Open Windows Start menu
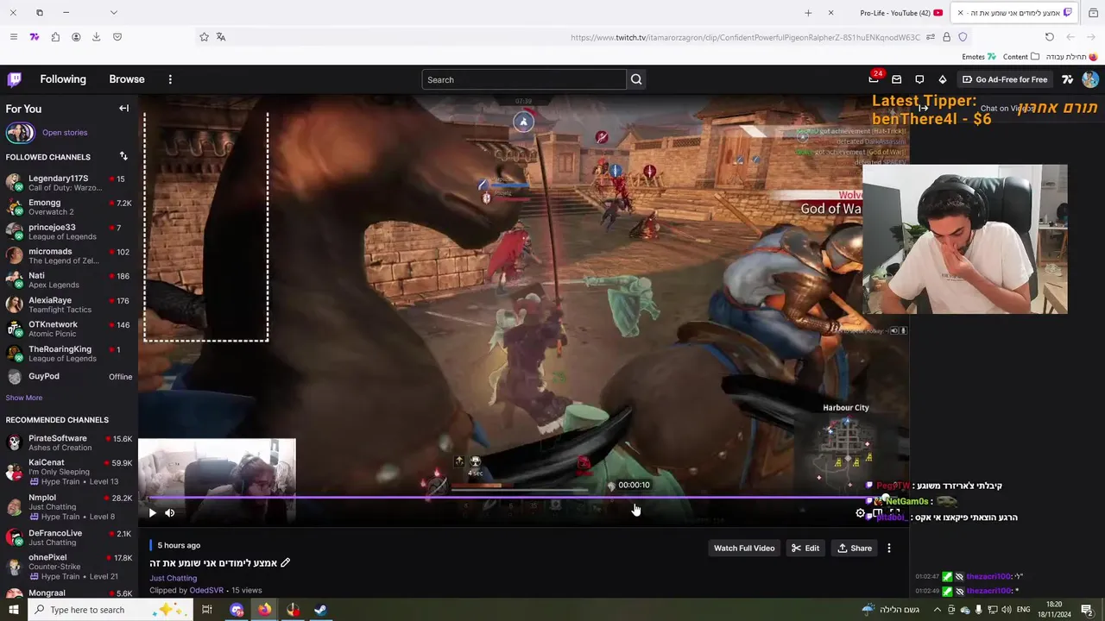 click(13, 610)
